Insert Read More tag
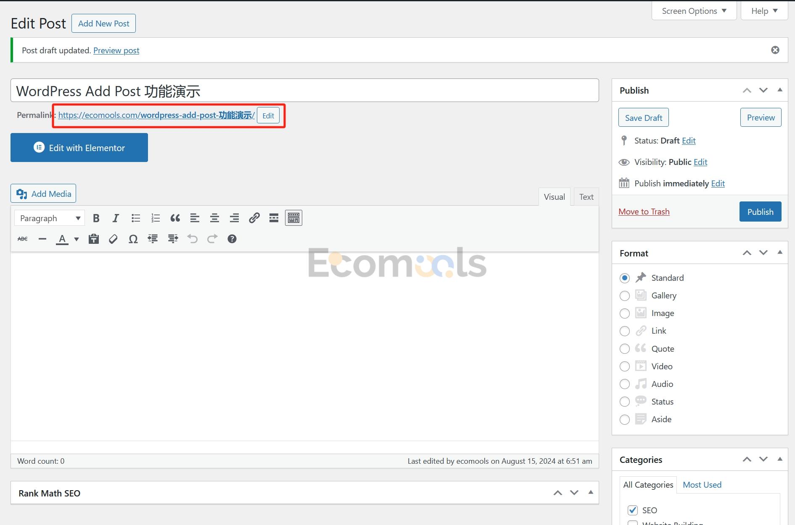This screenshot has width=795, height=525. click(x=274, y=218)
